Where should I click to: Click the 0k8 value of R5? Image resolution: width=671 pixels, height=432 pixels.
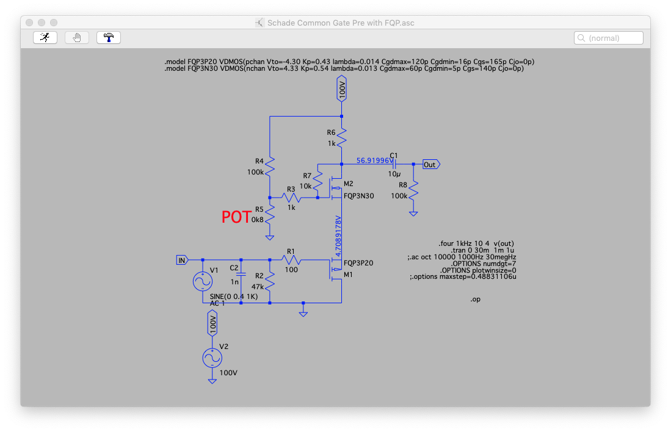pos(258,220)
